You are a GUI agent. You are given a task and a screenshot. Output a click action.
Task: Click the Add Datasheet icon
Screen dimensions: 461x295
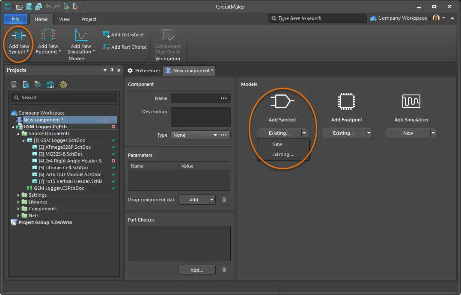(106, 35)
